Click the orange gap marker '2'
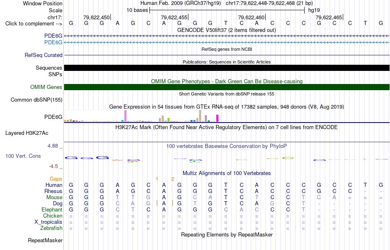 coord(172,179)
